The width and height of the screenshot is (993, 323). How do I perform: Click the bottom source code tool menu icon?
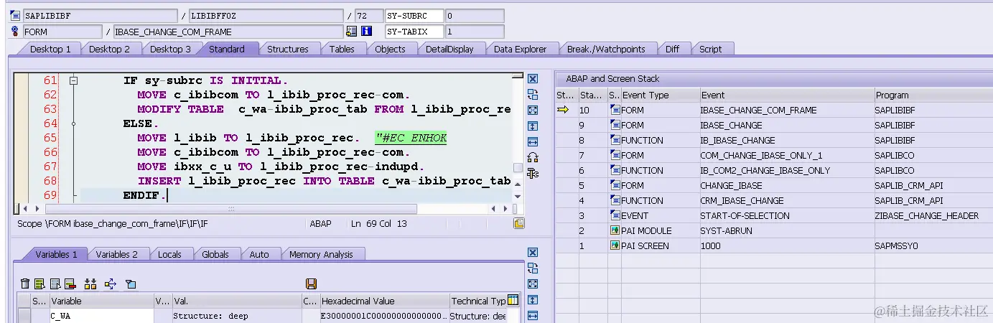(533, 173)
